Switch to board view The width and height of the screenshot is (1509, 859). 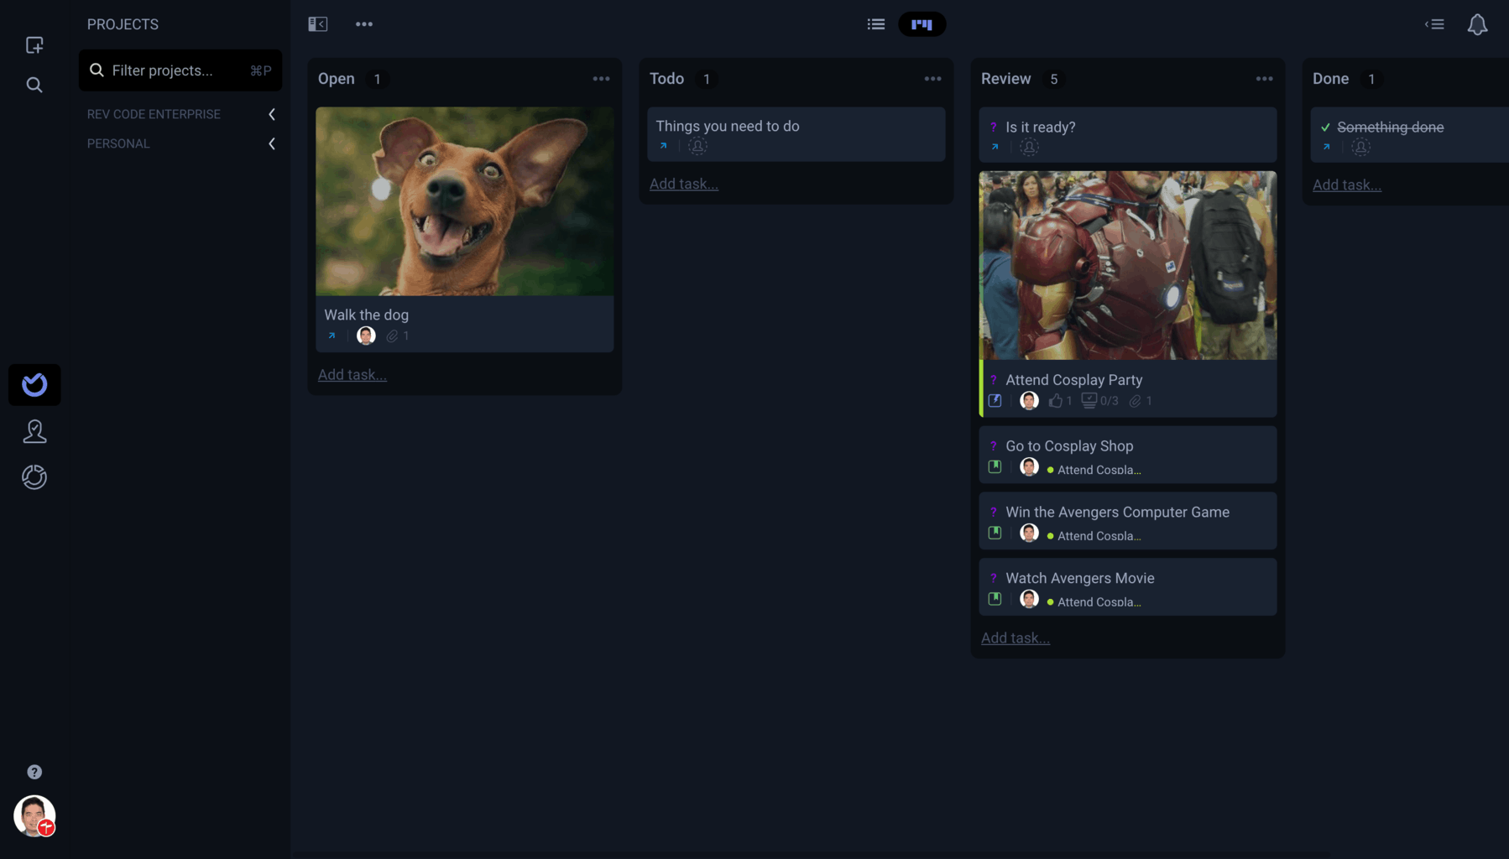point(922,24)
